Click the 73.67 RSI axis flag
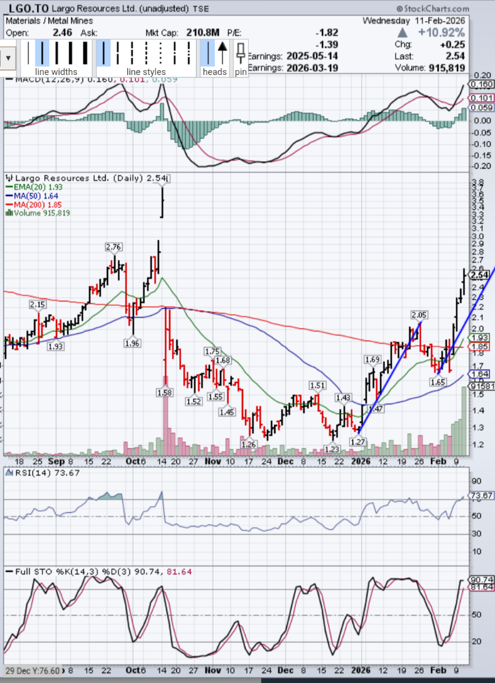The height and width of the screenshot is (683, 495). coord(481,495)
